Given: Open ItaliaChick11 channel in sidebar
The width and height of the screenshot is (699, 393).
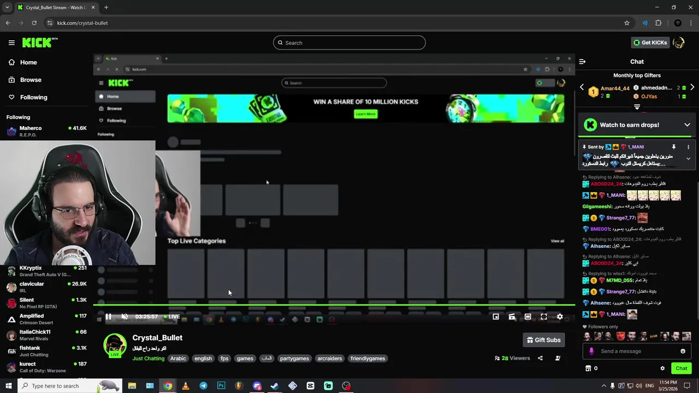Looking at the screenshot, I should (x=46, y=335).
